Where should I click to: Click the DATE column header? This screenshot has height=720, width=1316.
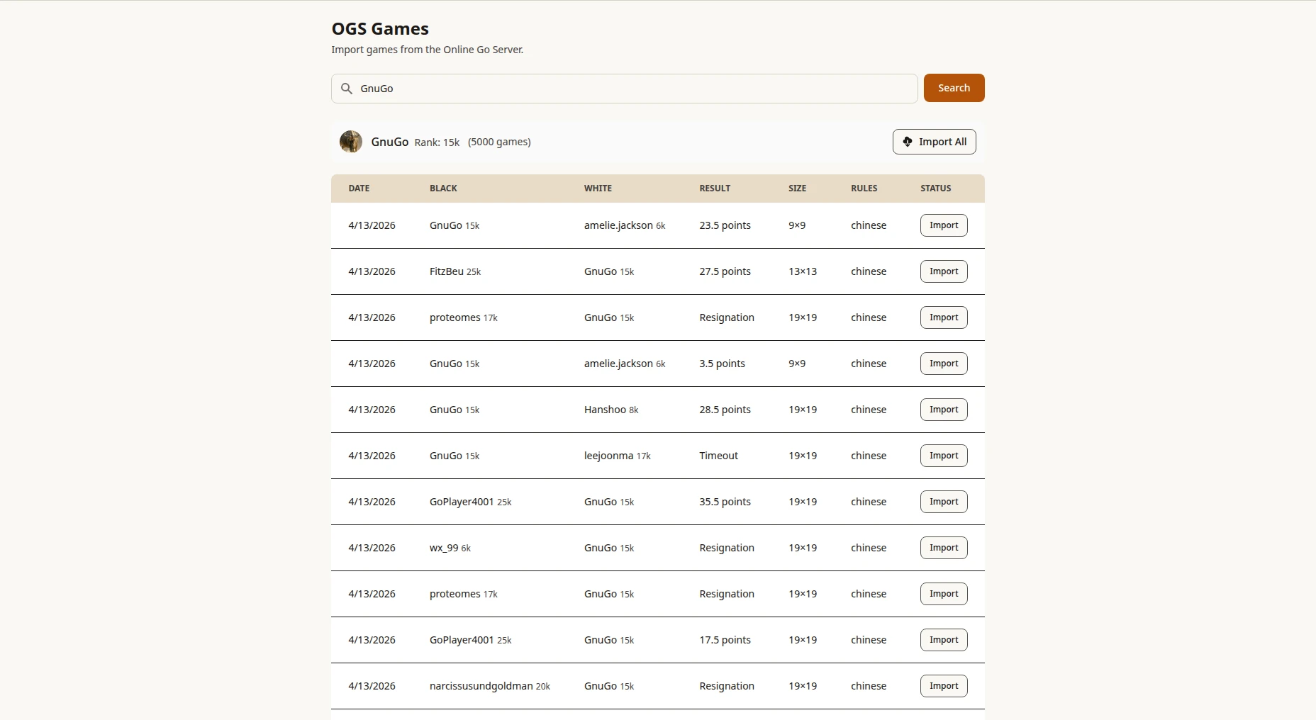[359, 189]
